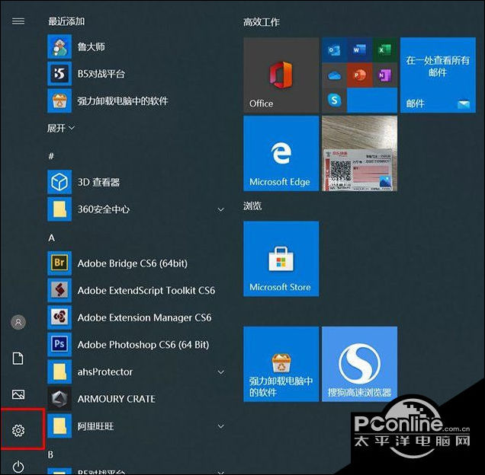Viewport: 485px width, 475px height.
Task: Open 强力卸载电脑中的软件 tile
Action: [x=281, y=364]
